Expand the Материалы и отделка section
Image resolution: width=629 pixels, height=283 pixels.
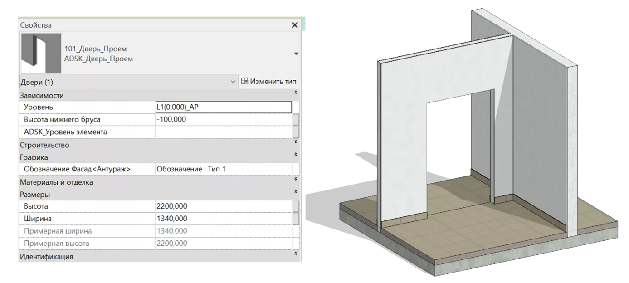[x=296, y=179]
